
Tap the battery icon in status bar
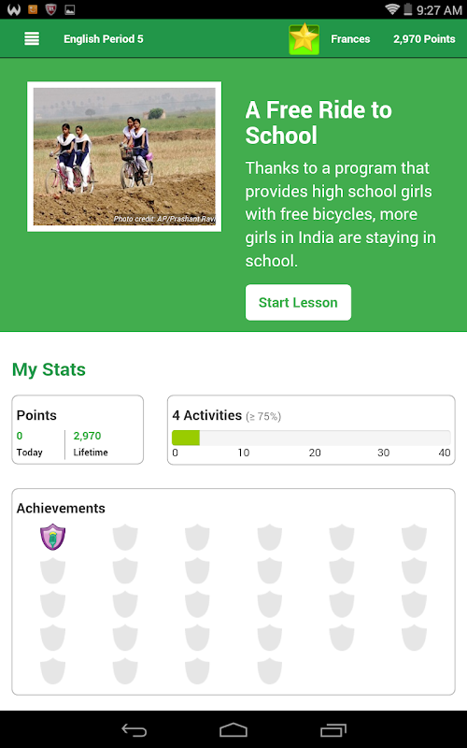tap(407, 9)
